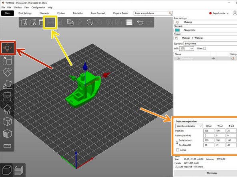Toggle object visibility eye icon

(x=213, y=59)
